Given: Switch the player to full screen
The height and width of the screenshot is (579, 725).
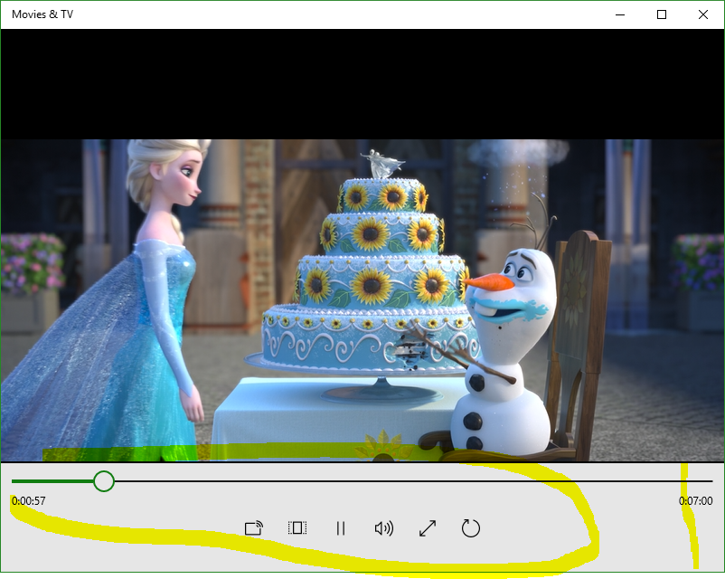Looking at the screenshot, I should (x=428, y=528).
